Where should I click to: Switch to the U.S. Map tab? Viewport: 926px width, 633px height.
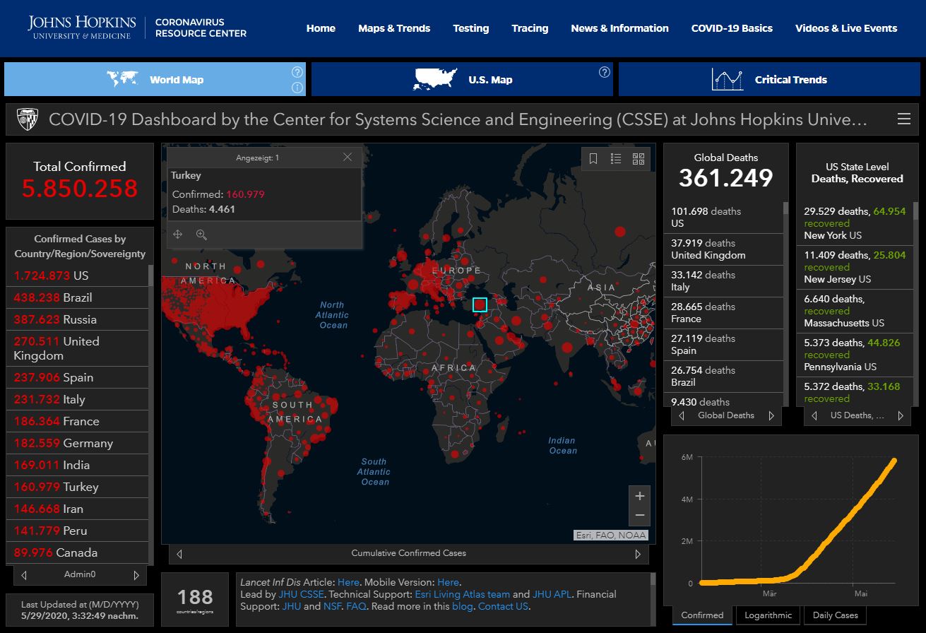pyautogui.click(x=462, y=79)
